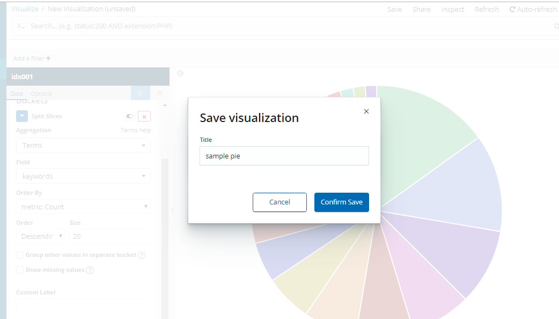Screen dimensions: 559x319
Task: Open the Field keywords dropdown
Action: click(x=83, y=176)
